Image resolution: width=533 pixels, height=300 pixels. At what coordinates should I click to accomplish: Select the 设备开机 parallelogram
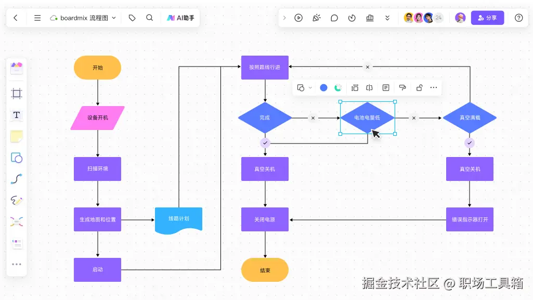[x=98, y=118]
